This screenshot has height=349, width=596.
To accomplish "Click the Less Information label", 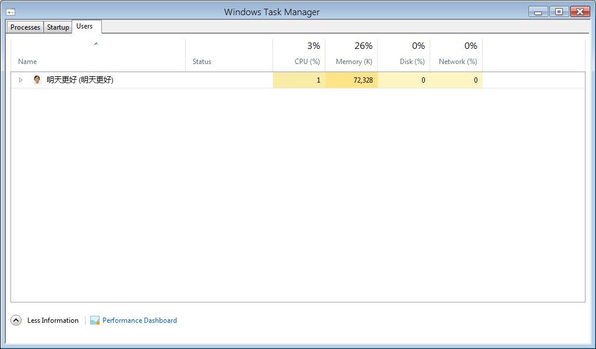I will (53, 320).
